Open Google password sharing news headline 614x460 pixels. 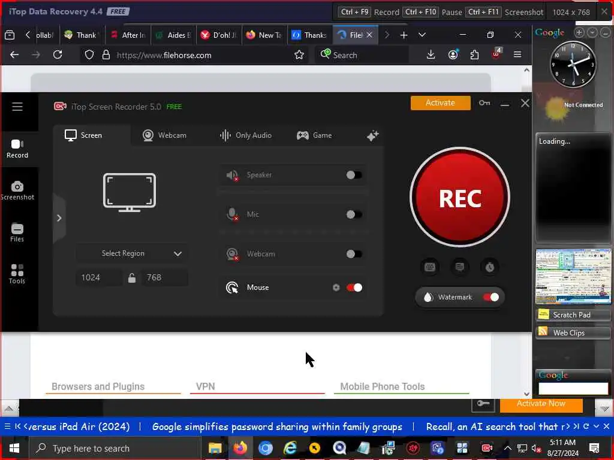(x=277, y=426)
